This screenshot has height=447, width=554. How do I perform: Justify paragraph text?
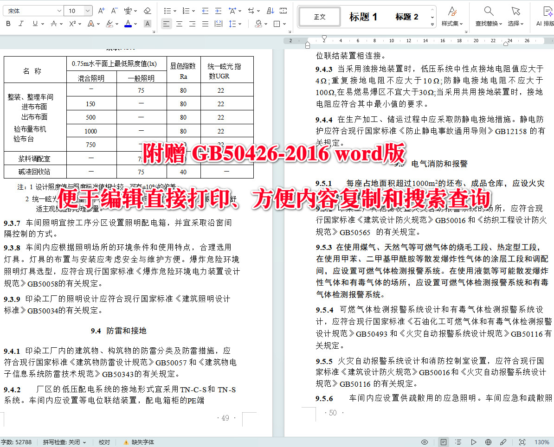(205, 24)
